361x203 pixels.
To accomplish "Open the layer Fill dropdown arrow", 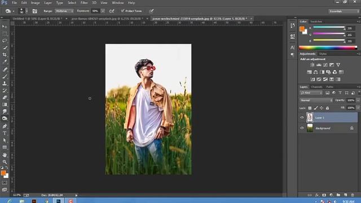I will coord(358,108).
